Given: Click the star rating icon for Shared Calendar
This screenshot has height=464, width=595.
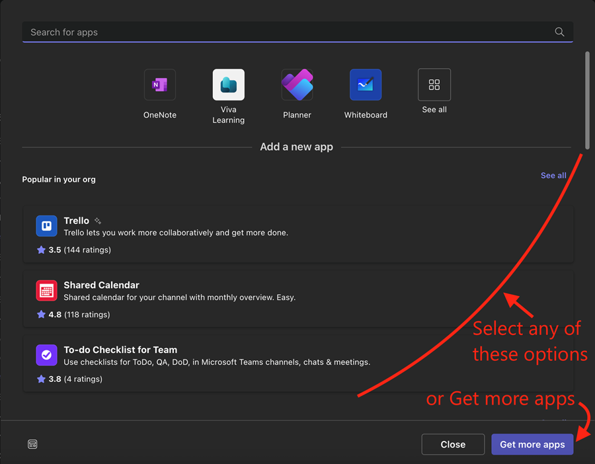Looking at the screenshot, I should [x=41, y=314].
